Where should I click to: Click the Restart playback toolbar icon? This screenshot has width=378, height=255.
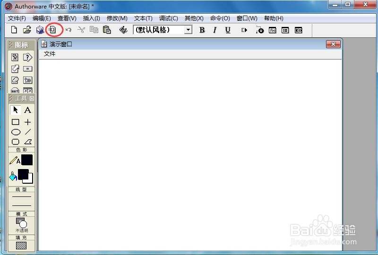[244, 30]
